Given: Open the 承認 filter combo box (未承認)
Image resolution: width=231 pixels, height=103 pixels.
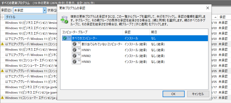Looking at the screenshot, I should 30,10.
